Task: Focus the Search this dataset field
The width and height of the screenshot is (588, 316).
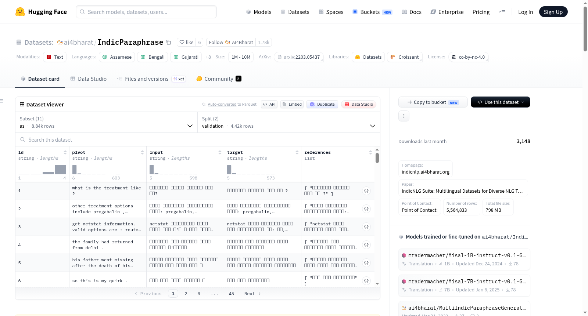Action: (x=198, y=139)
